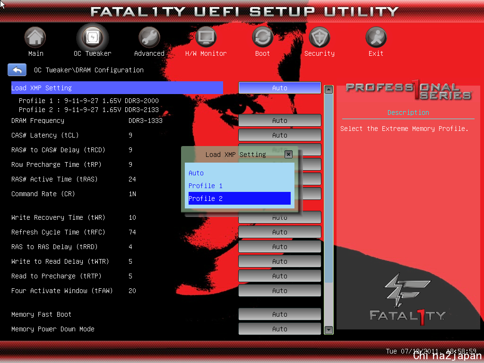
Task: Switch to the Advanced tab label
Action: click(149, 53)
